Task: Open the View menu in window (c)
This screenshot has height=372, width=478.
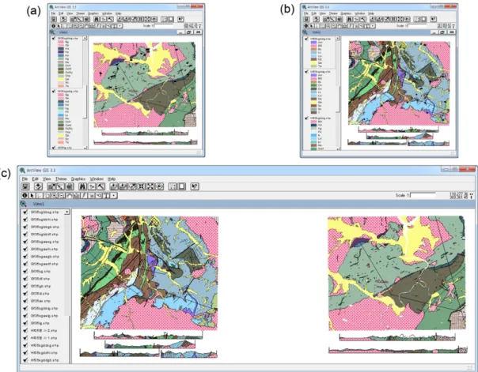Action: (47, 178)
